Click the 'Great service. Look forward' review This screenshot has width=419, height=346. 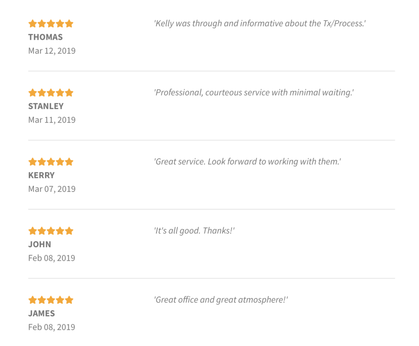pyautogui.click(x=248, y=162)
